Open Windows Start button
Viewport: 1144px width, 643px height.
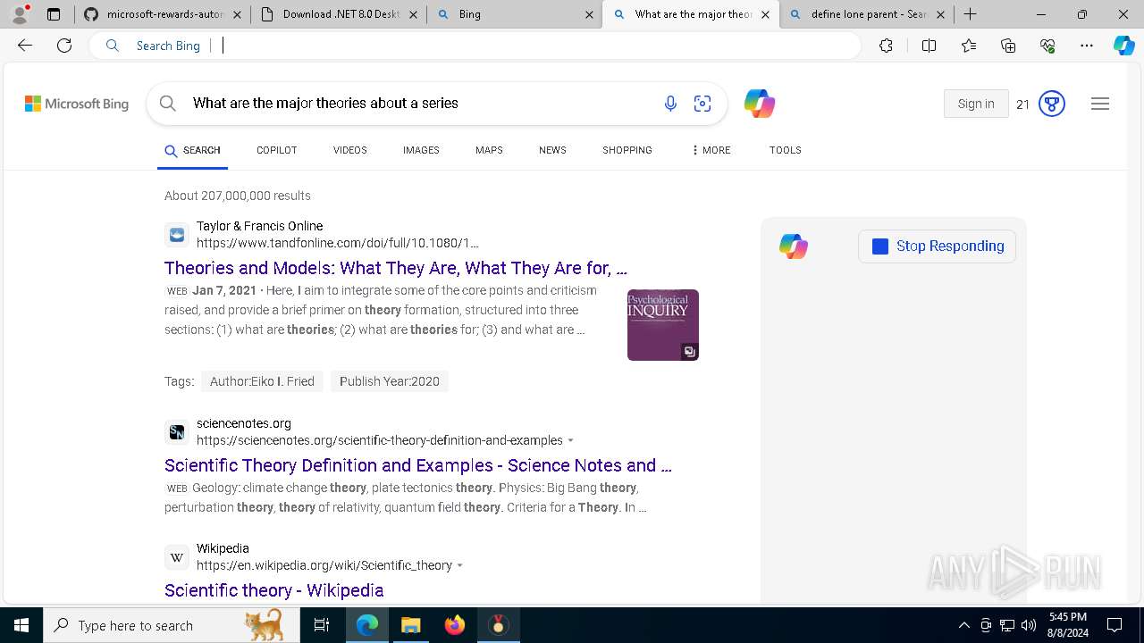click(x=21, y=625)
